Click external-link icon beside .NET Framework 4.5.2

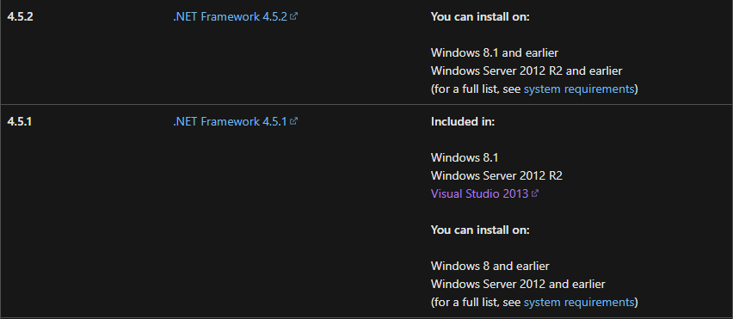293,16
